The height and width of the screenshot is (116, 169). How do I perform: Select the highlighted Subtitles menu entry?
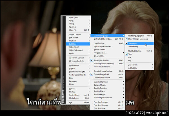coord(78,44)
